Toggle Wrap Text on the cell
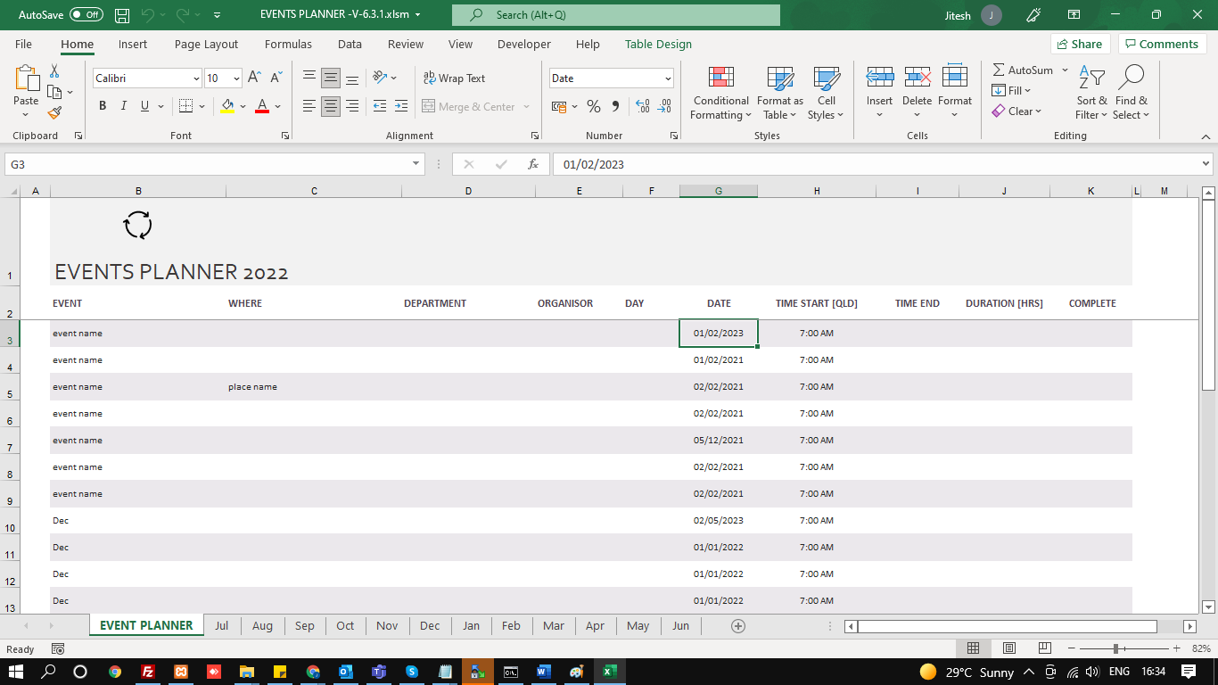1218x685 pixels. pyautogui.click(x=454, y=78)
